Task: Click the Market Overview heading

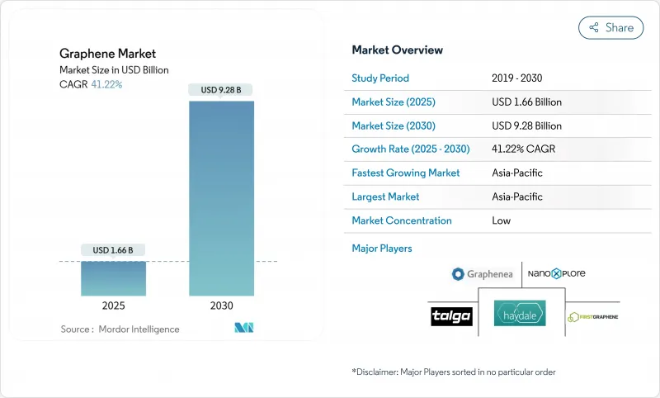Action: click(x=397, y=50)
